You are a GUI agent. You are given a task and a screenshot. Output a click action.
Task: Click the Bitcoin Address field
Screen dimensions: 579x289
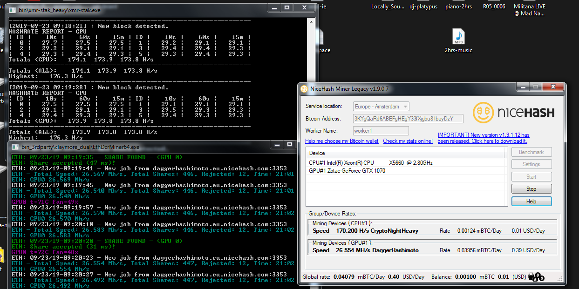(409, 119)
